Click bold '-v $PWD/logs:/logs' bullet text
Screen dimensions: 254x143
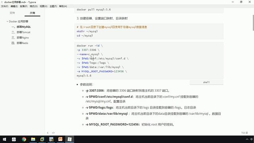tap(99, 108)
